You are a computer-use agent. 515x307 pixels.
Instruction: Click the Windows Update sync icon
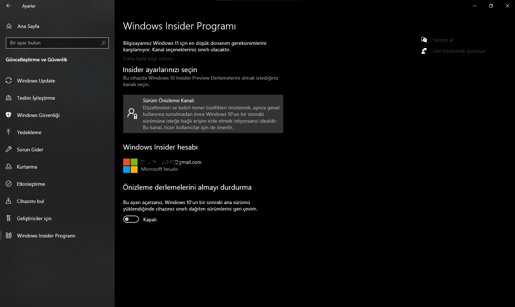9,81
